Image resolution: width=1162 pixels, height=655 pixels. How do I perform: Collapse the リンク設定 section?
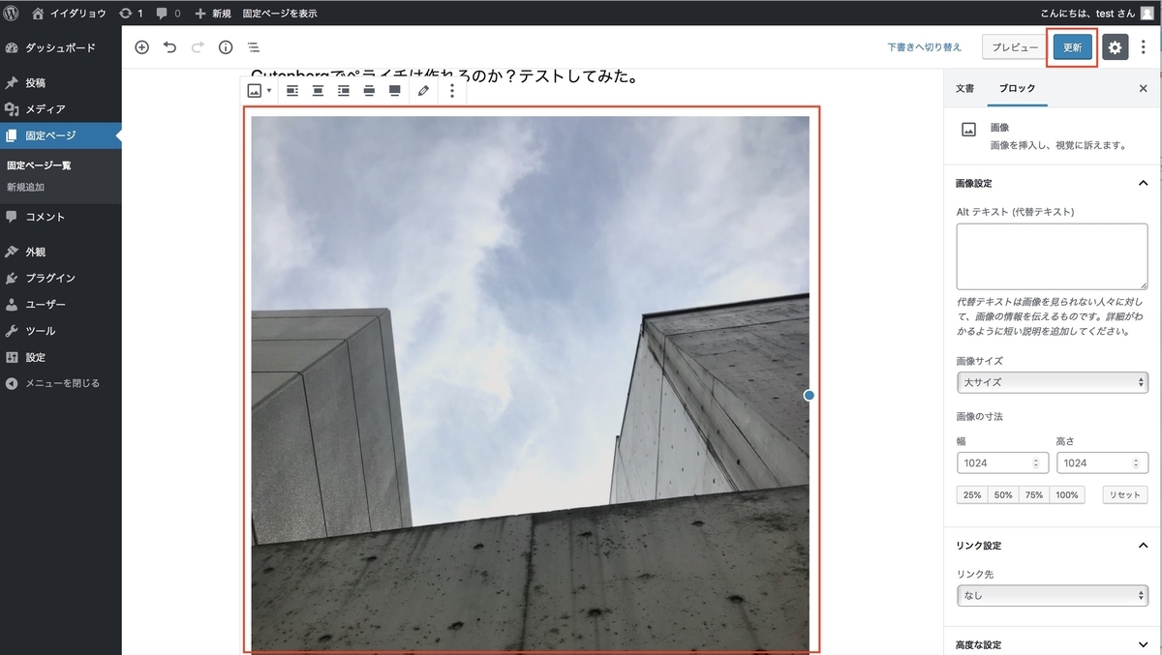tap(1052, 545)
